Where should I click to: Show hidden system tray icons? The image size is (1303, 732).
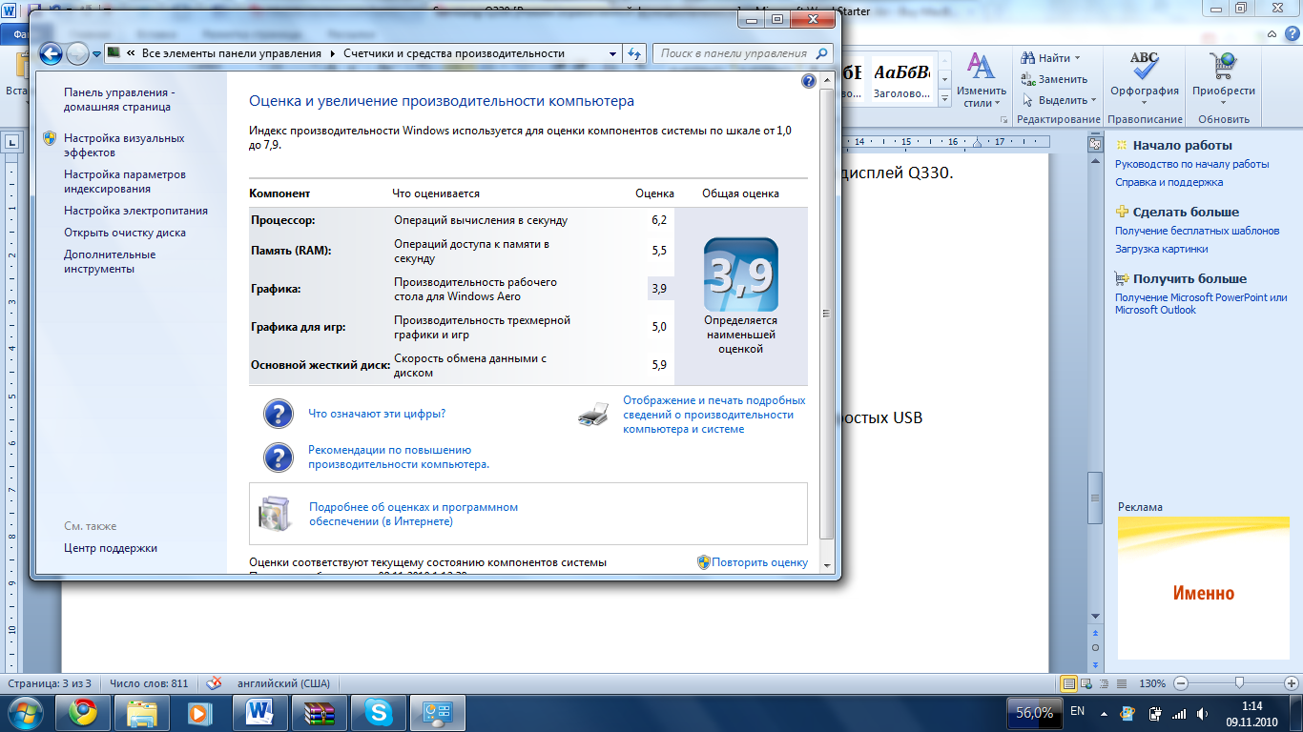tap(1104, 713)
